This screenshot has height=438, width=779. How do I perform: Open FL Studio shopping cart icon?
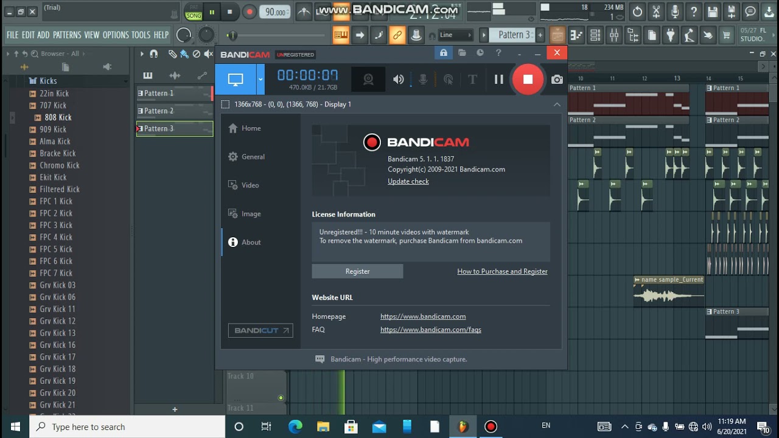coord(726,35)
